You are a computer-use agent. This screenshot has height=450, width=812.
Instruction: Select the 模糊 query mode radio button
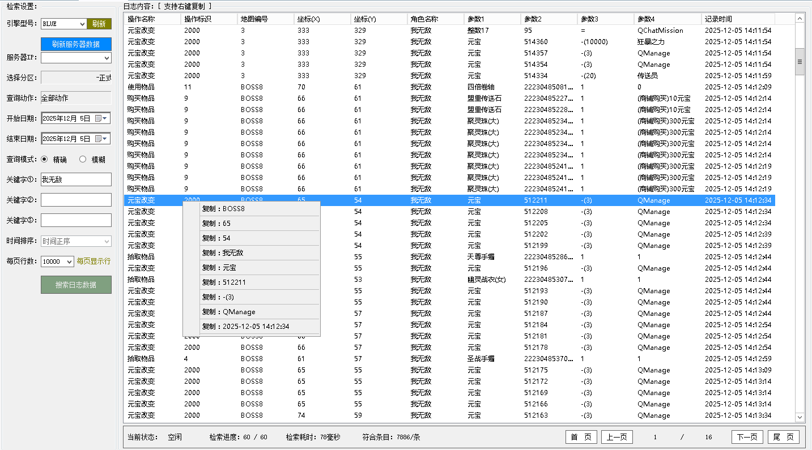[x=83, y=160]
